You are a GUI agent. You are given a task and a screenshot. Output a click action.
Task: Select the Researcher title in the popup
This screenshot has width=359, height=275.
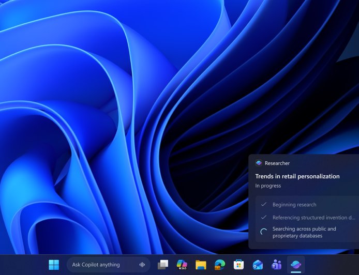(277, 163)
